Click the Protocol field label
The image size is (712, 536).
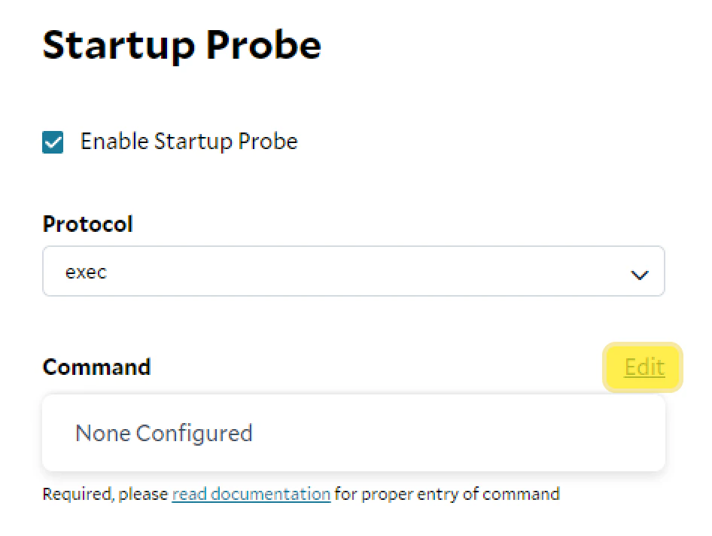[87, 224]
